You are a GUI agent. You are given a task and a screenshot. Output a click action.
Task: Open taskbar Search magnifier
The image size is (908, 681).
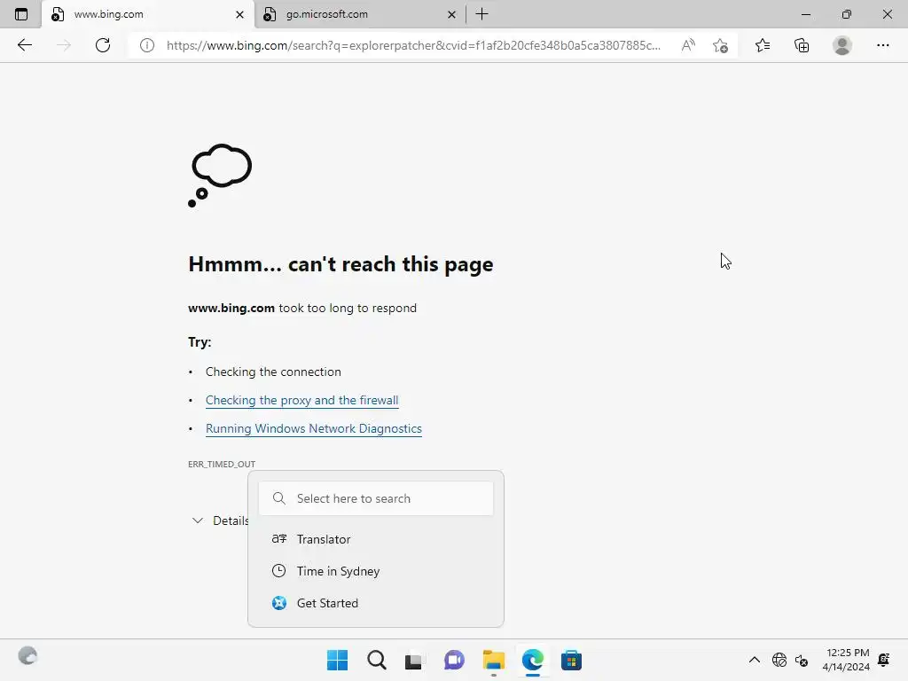tap(376, 660)
